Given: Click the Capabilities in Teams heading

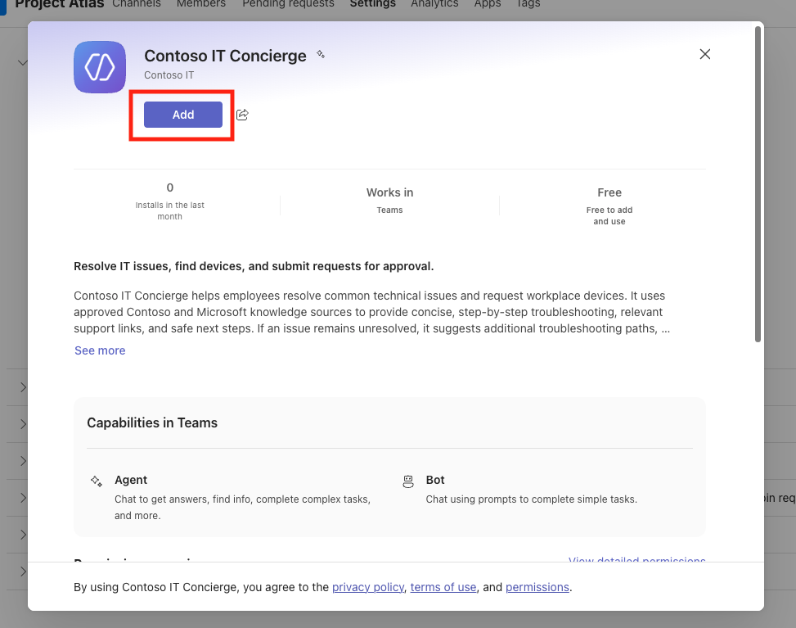Looking at the screenshot, I should click(x=152, y=422).
